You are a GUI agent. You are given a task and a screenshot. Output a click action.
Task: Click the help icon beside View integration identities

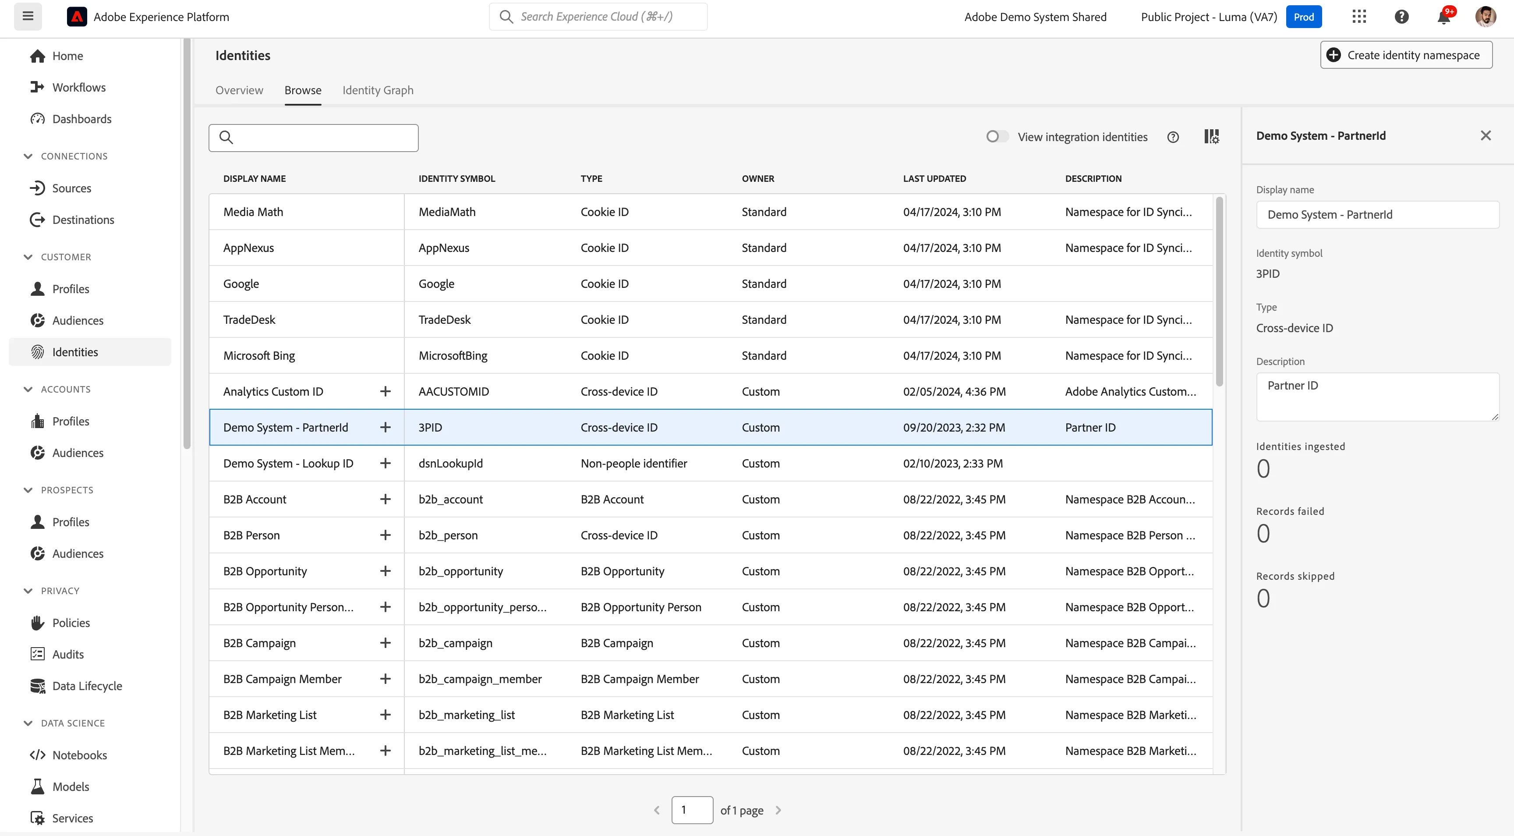[x=1173, y=137]
